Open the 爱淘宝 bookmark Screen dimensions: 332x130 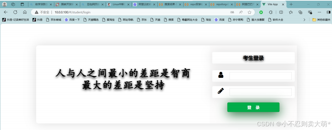coord(108,20)
